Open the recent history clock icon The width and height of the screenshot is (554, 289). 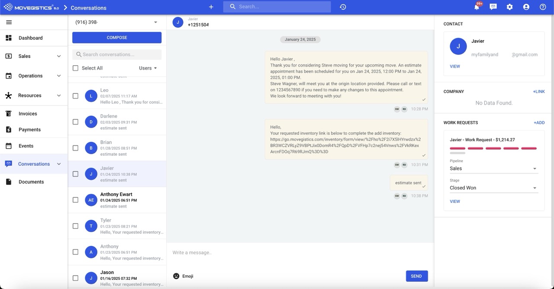[x=343, y=7]
